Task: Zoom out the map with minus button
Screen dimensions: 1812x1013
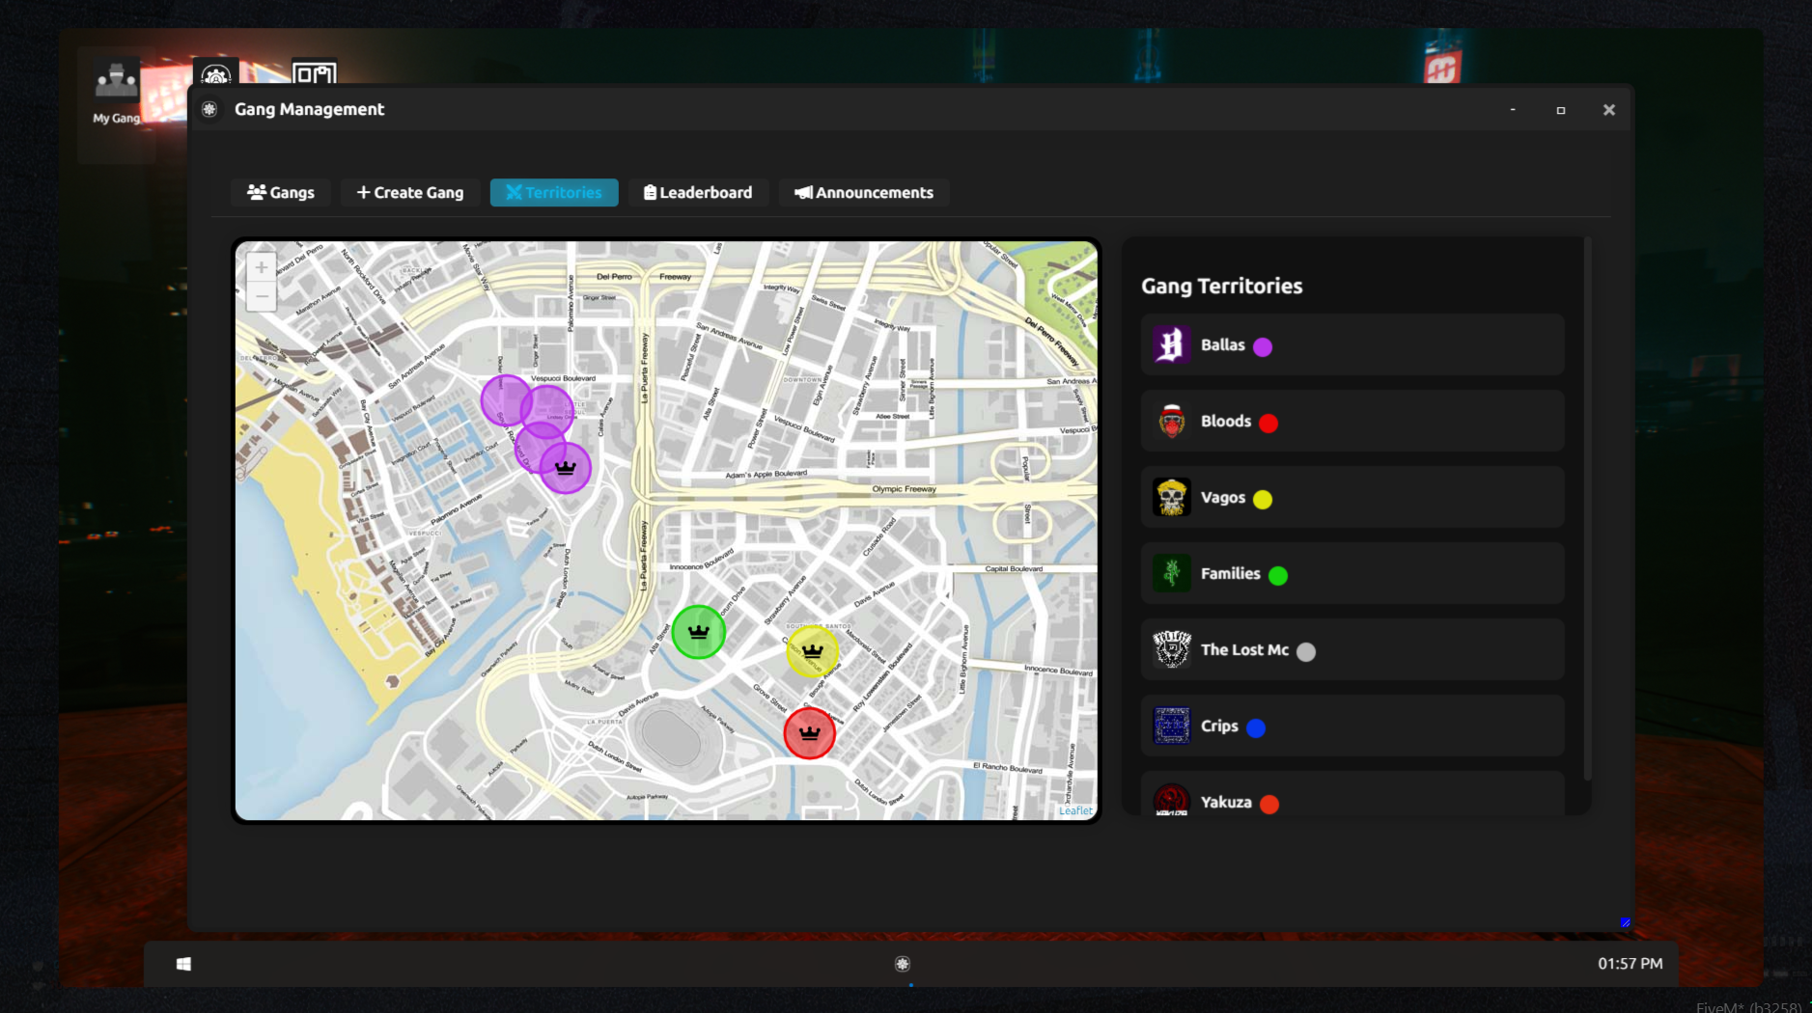Action: click(261, 296)
